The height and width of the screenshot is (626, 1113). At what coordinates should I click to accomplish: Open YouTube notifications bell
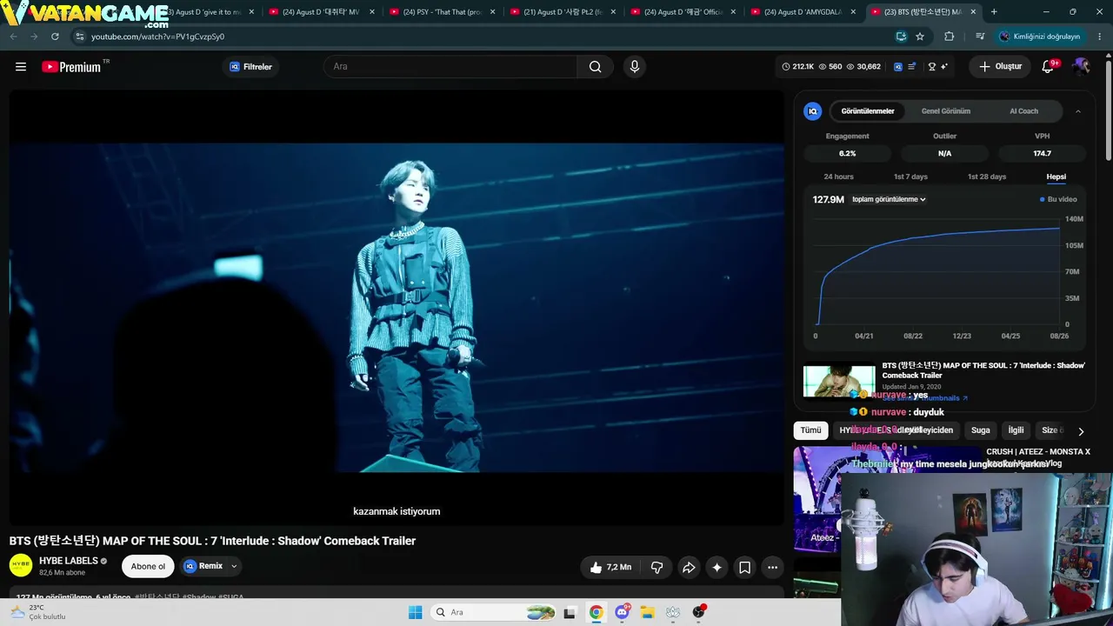[x=1049, y=67]
